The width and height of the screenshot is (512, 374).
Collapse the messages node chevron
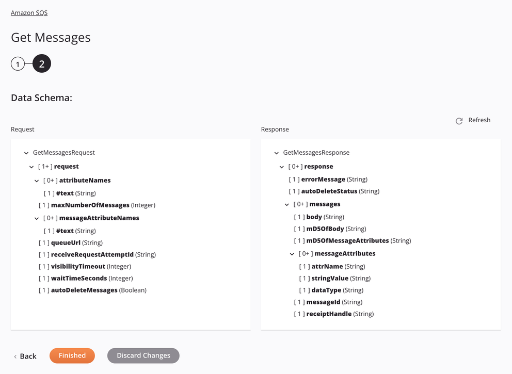click(287, 205)
